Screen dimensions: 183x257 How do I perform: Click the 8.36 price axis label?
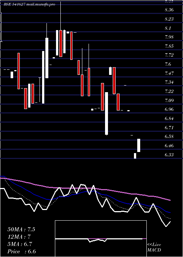pos(169,10)
